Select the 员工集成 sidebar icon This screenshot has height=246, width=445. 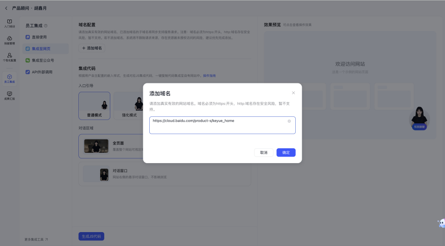point(10,78)
